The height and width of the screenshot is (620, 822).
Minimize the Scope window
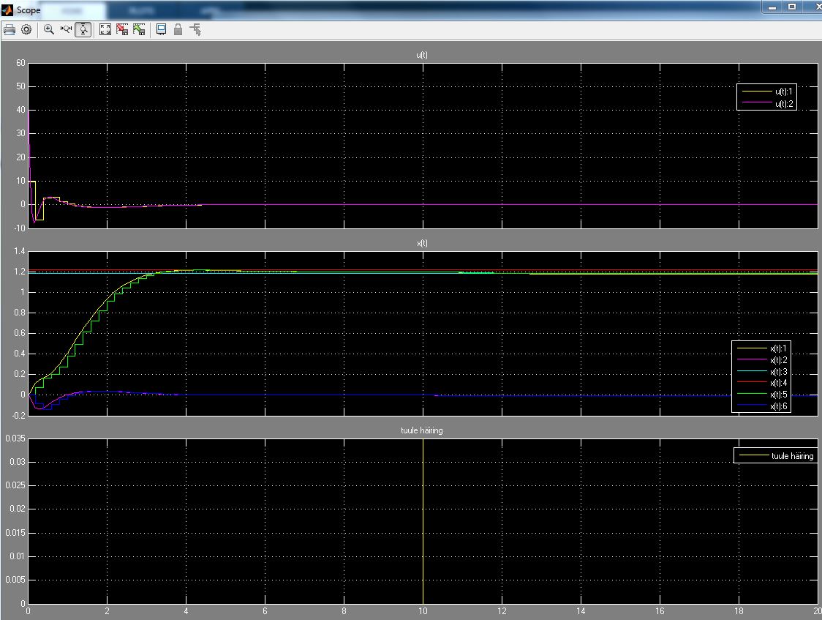tap(772, 7)
